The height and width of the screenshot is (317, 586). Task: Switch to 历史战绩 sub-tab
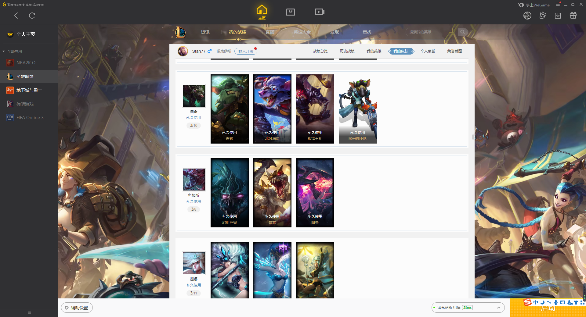(x=347, y=51)
